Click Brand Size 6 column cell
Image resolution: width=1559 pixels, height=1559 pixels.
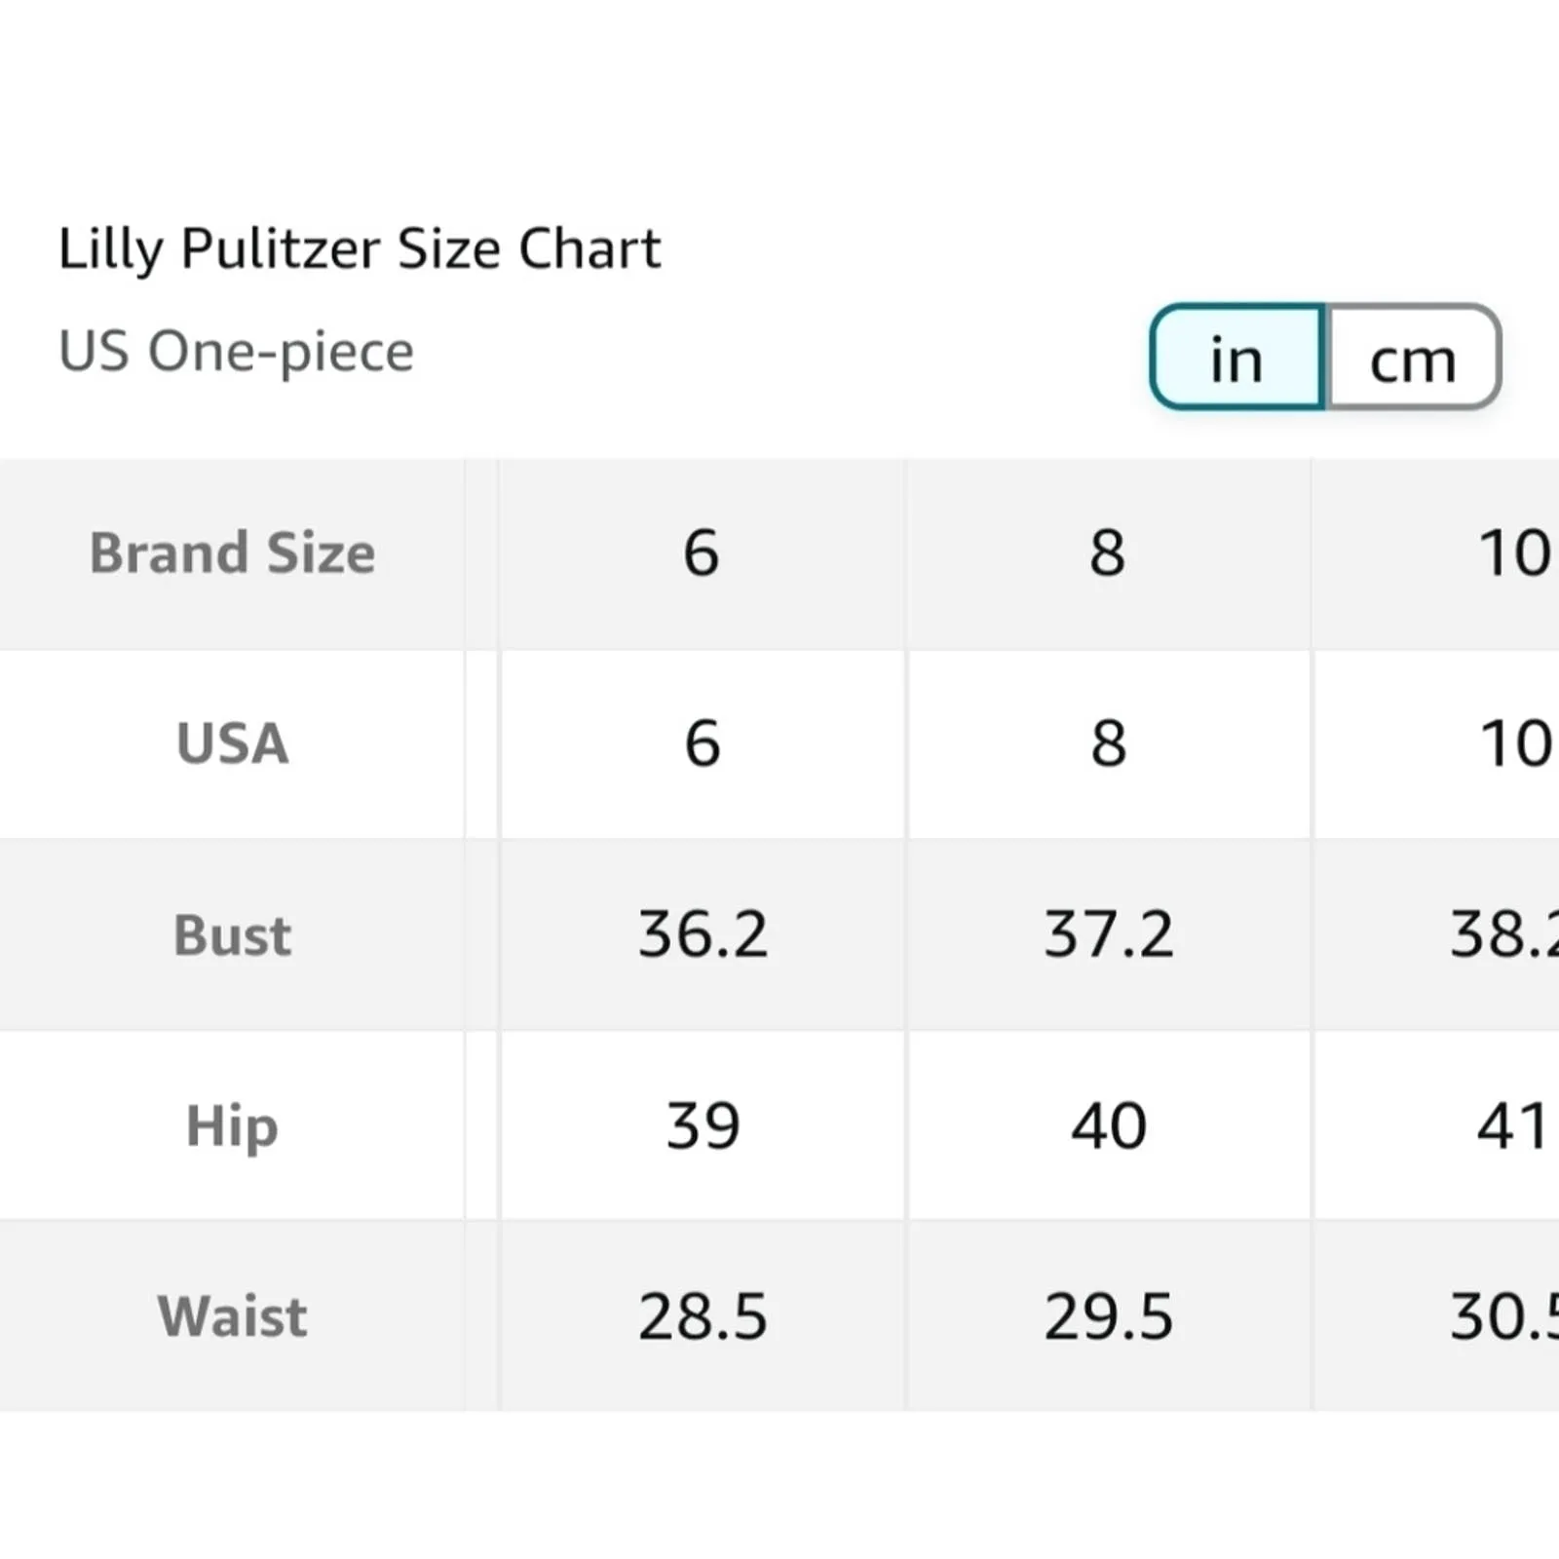[x=702, y=553]
